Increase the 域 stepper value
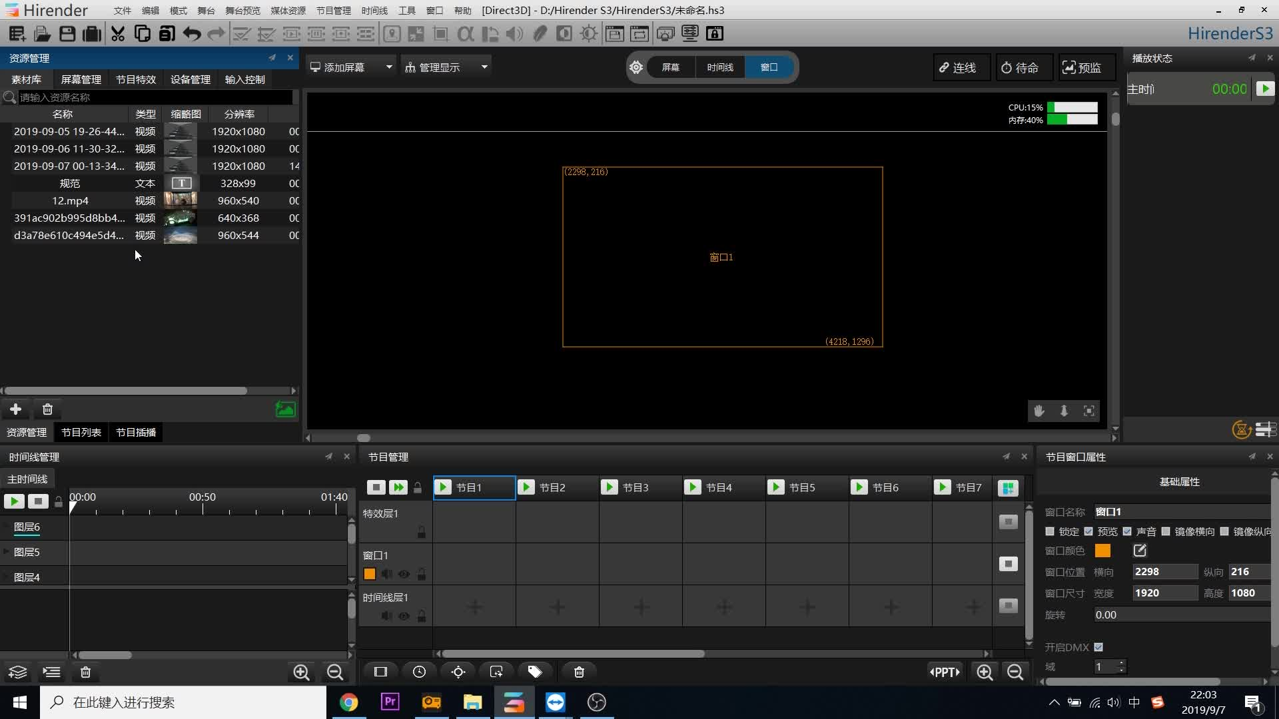 (x=1122, y=663)
